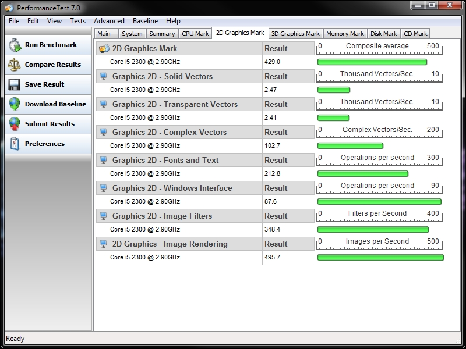Click the monitor icon beside Complex Vectors
Image resolution: width=466 pixels, height=349 pixels.
(x=104, y=132)
